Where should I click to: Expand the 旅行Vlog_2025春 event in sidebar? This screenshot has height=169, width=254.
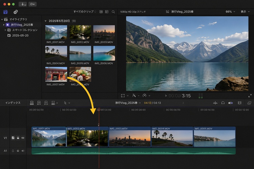4,25
